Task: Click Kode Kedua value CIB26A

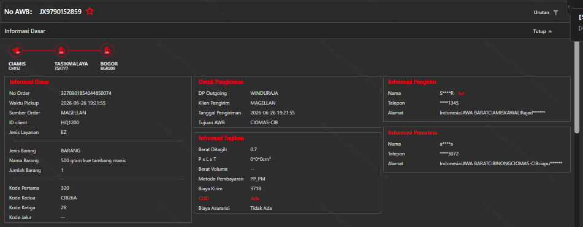Action: 69,198
